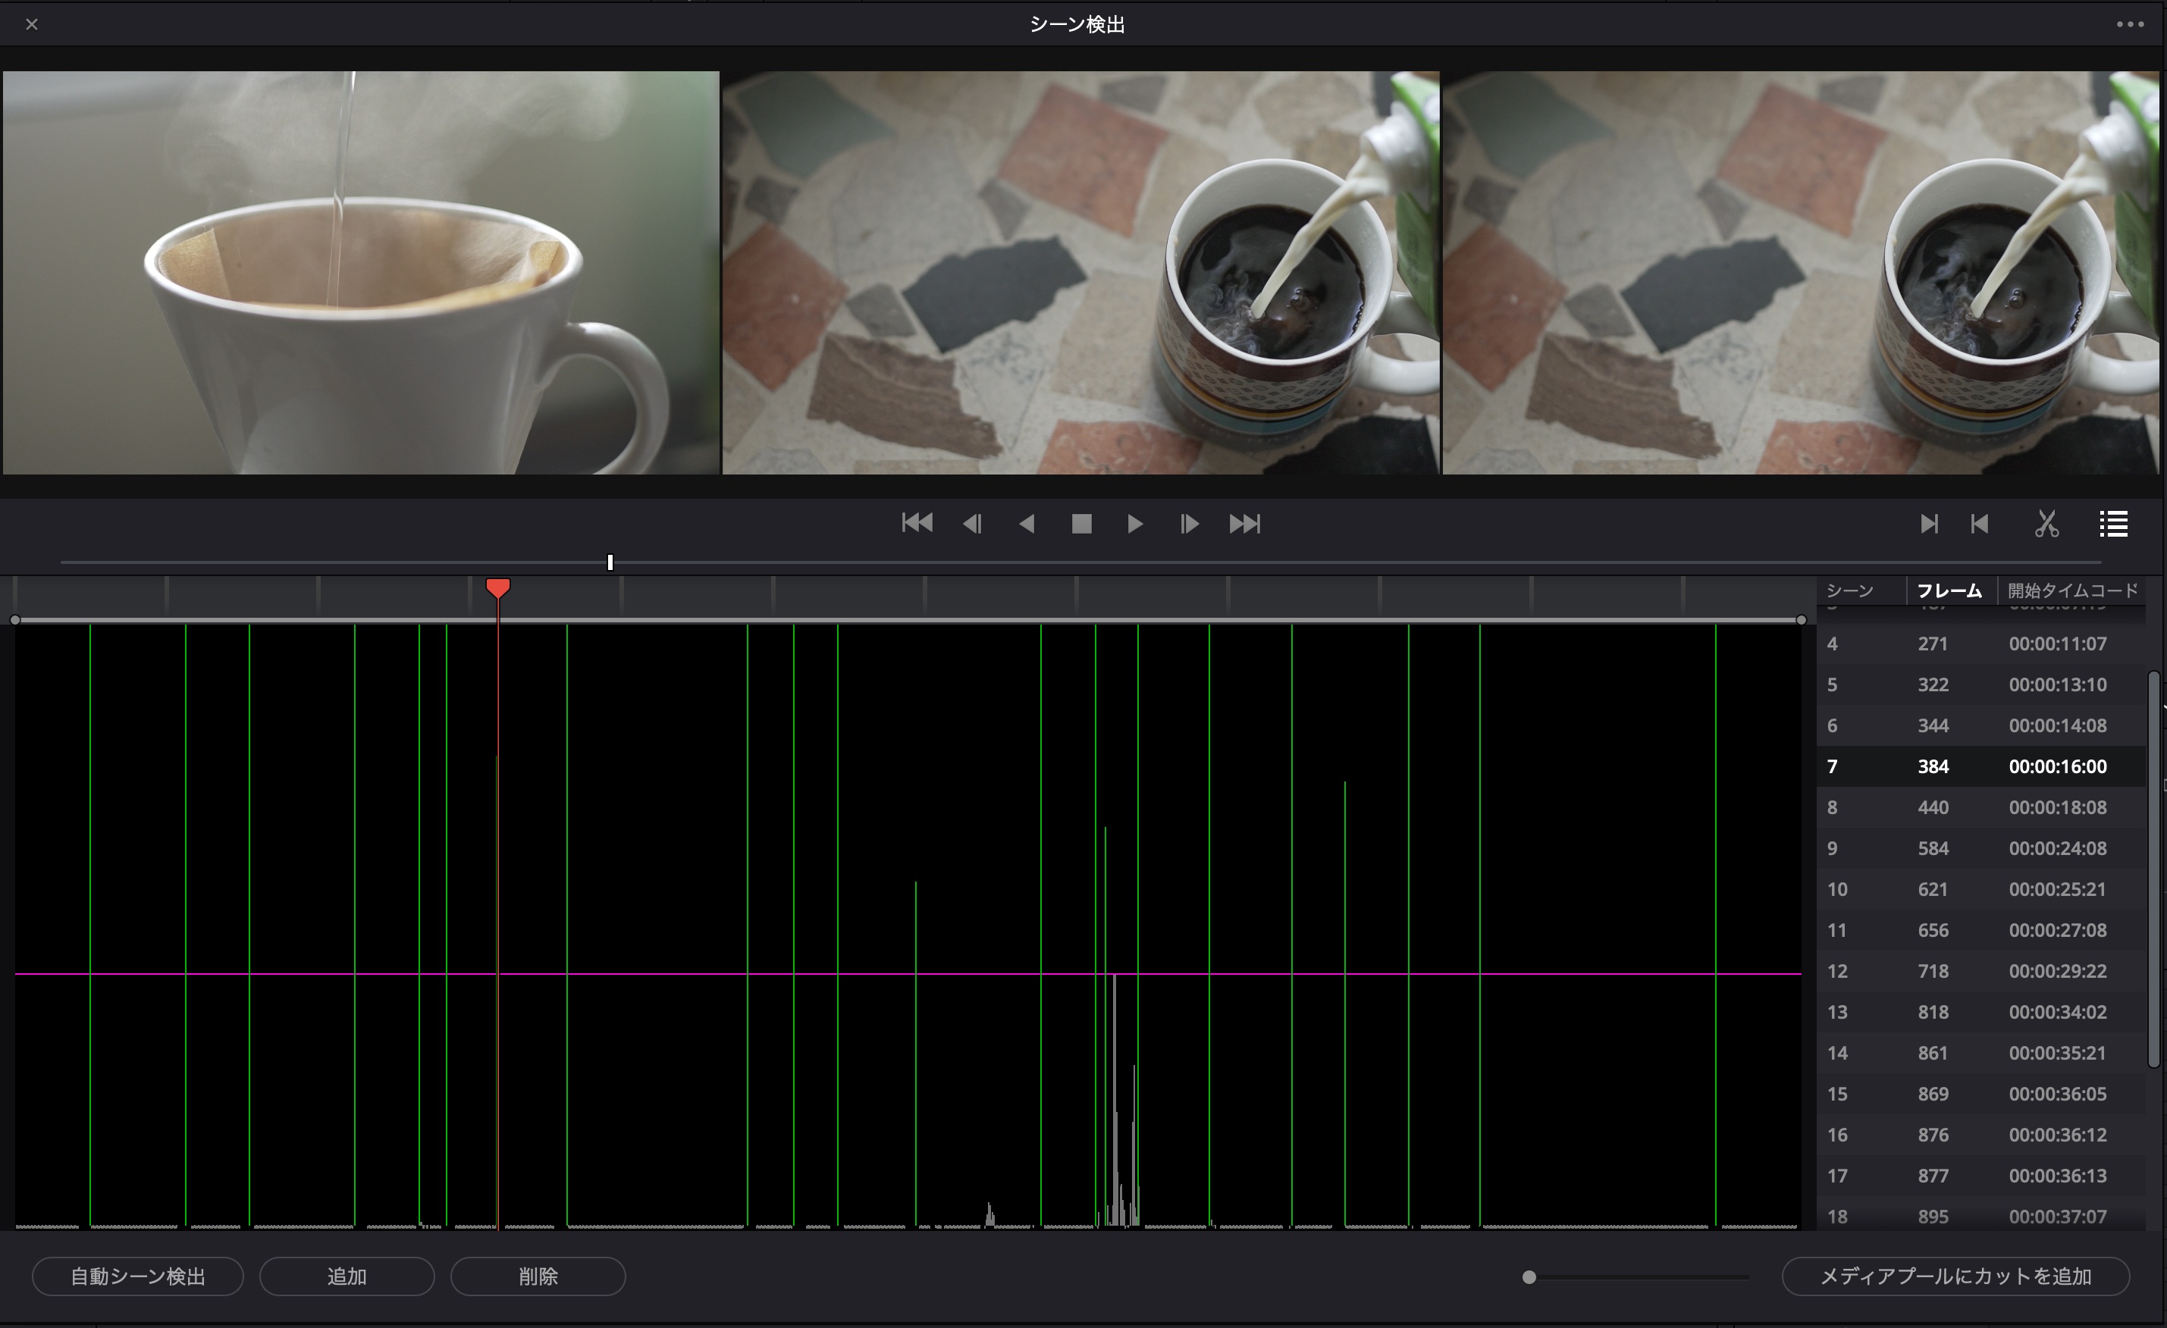This screenshot has width=2167, height=1328.
Task: Go to previous scene cut icon
Action: click(x=1979, y=525)
